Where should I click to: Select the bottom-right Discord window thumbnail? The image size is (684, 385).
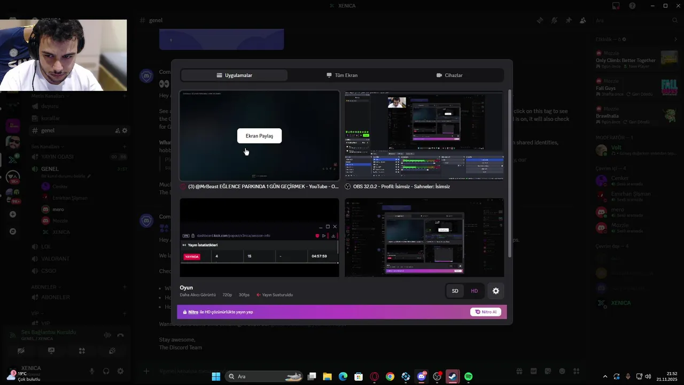pos(424,238)
